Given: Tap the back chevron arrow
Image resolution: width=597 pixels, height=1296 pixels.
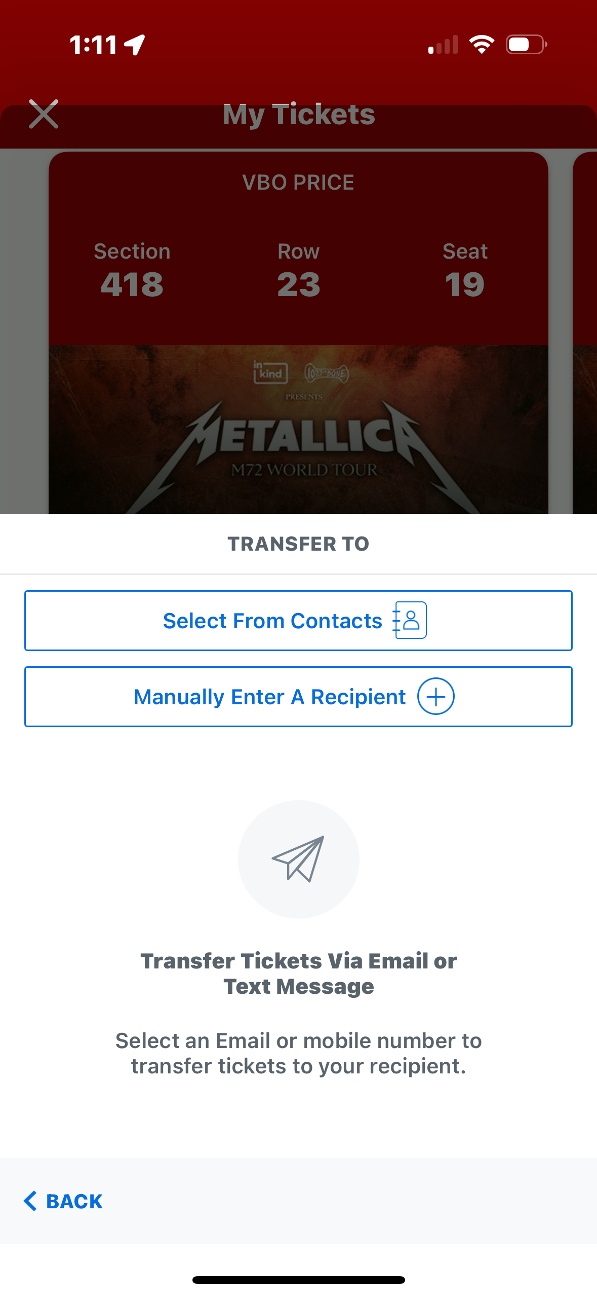Looking at the screenshot, I should click(x=30, y=1201).
